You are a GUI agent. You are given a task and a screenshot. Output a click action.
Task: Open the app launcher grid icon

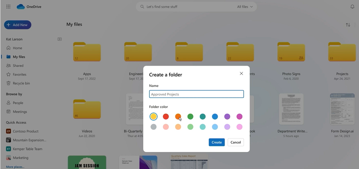coord(8,6)
